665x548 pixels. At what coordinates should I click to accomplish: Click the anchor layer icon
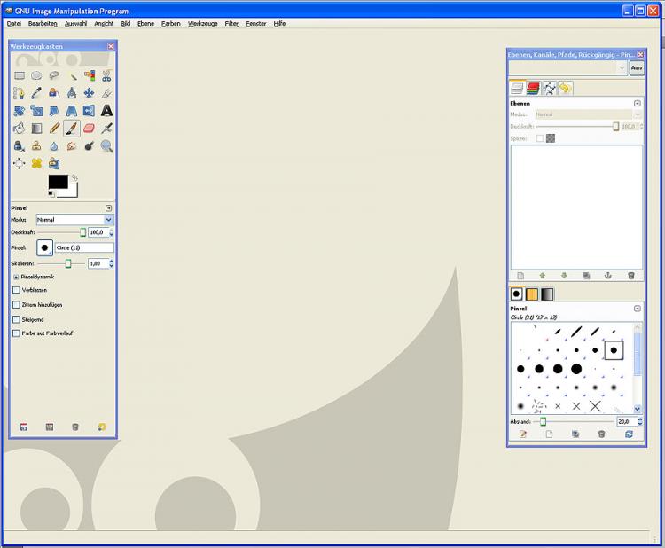coord(608,276)
